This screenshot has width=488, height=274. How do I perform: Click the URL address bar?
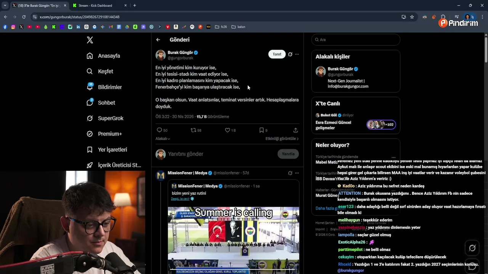(x=217, y=17)
